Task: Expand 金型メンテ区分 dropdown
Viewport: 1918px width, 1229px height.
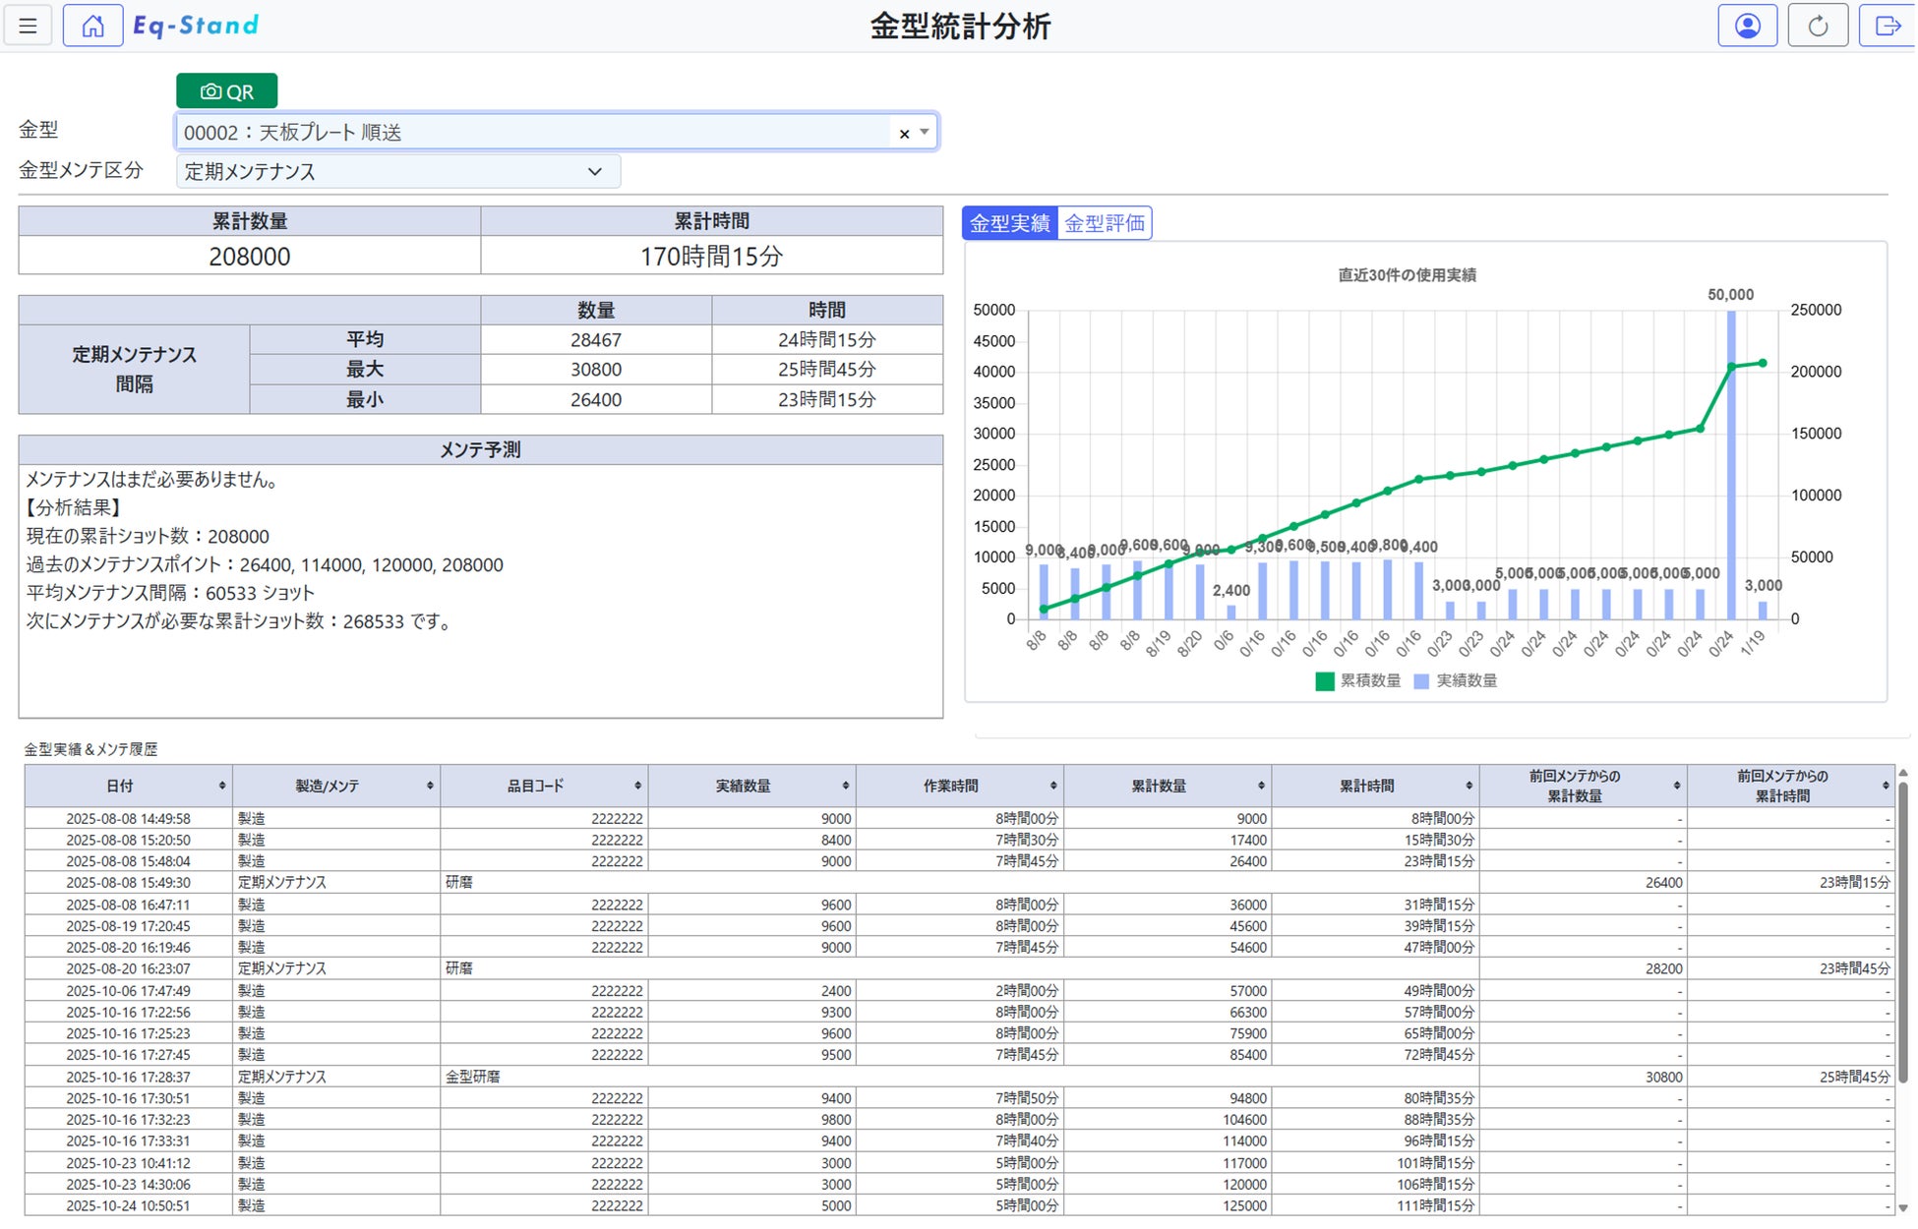Action: click(x=594, y=171)
